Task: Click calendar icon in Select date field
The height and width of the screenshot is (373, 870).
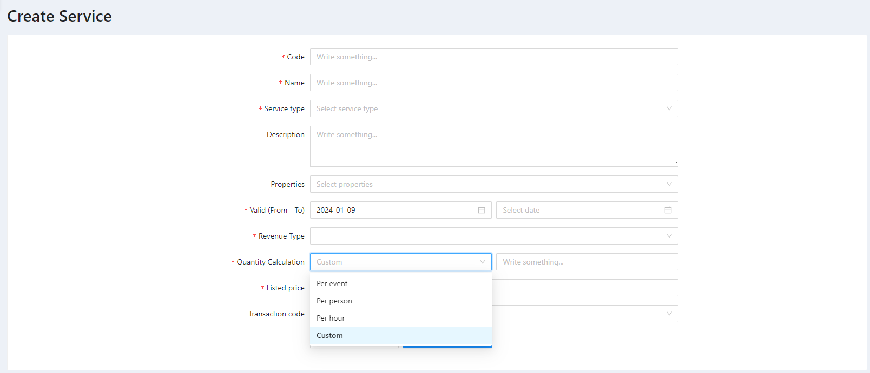Action: (x=668, y=210)
